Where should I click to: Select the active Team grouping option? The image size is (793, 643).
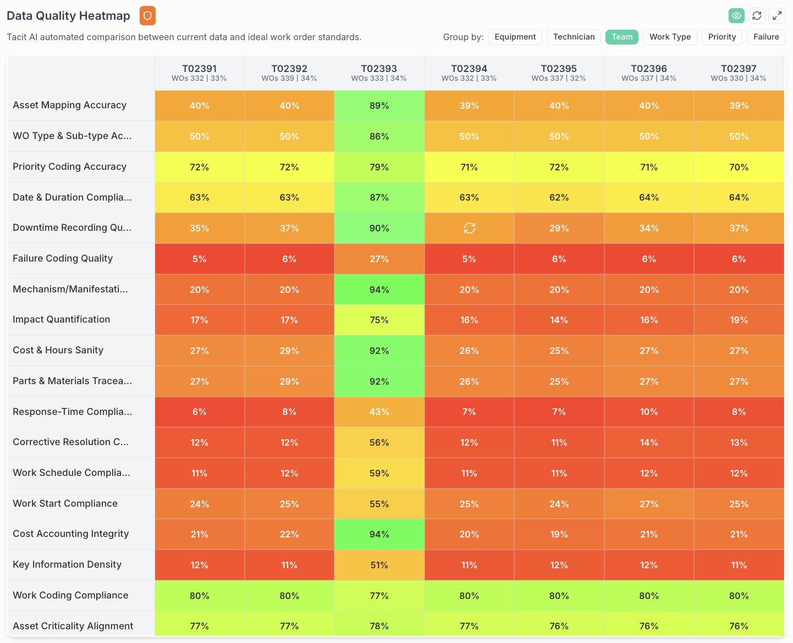(x=622, y=37)
